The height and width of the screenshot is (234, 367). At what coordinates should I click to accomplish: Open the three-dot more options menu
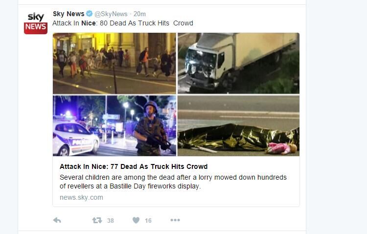[175, 220]
